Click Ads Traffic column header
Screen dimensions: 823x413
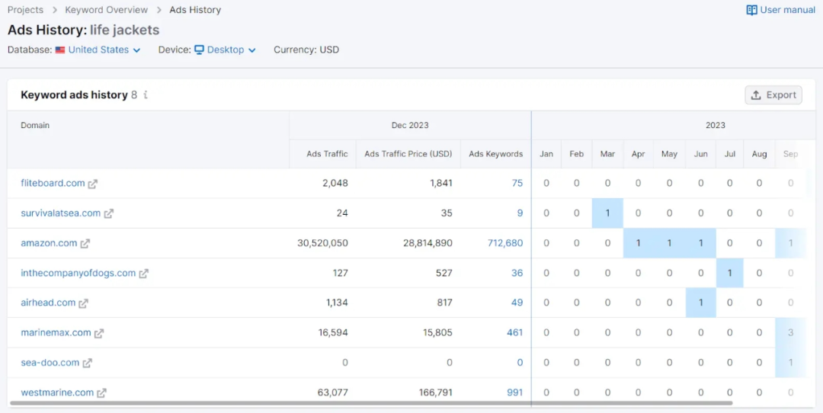click(x=327, y=154)
